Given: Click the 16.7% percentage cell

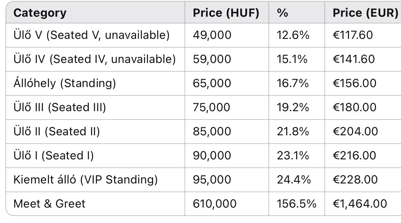Looking at the screenshot, I should (293, 83).
